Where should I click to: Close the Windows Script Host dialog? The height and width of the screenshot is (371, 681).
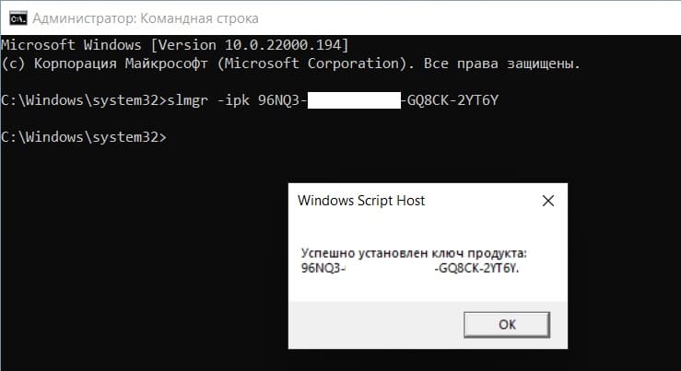tap(548, 201)
